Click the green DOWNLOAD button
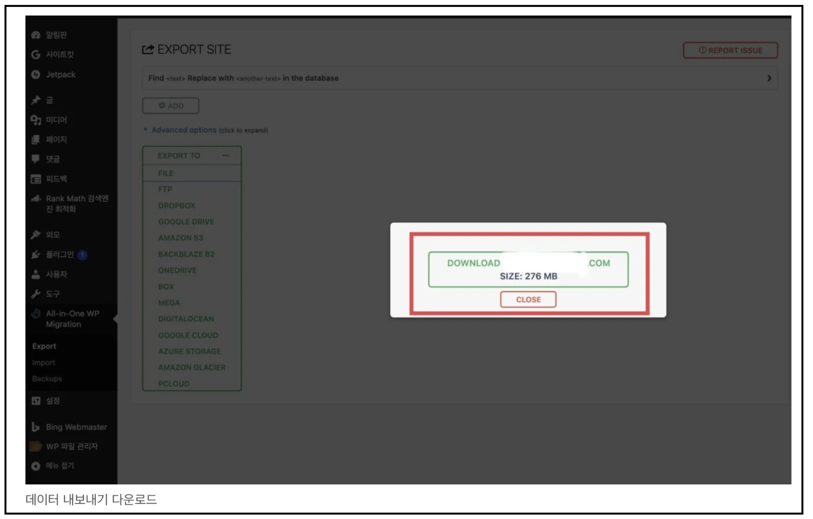This screenshot has width=813, height=519. click(x=528, y=269)
